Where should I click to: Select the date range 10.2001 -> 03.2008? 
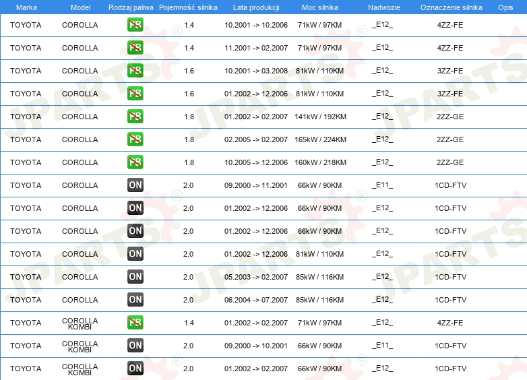(256, 71)
